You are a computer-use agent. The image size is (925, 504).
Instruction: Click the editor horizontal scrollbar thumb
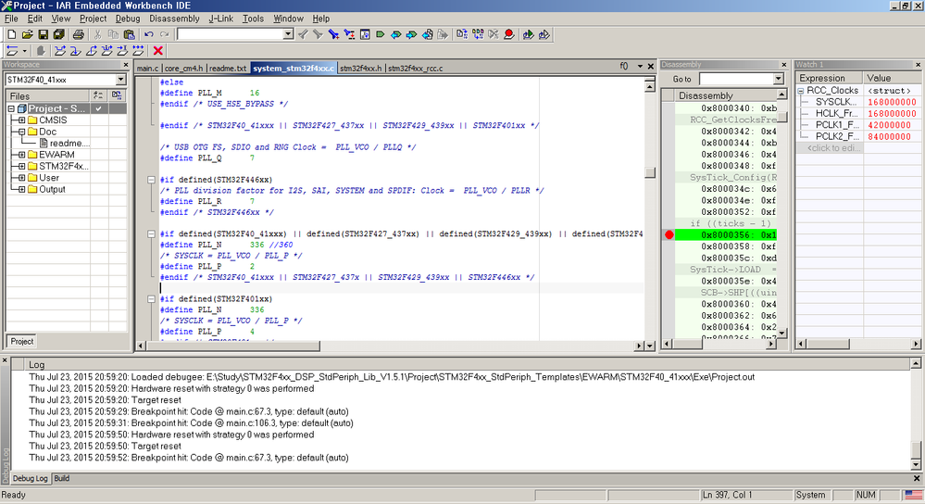coord(232,346)
